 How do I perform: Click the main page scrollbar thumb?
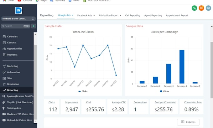point(212,70)
